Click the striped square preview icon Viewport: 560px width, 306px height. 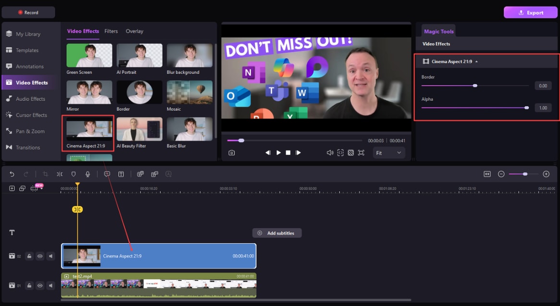click(351, 153)
